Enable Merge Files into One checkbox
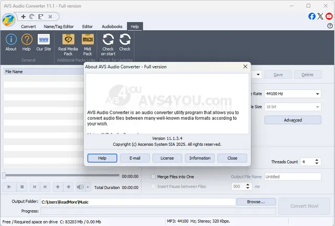The image size is (335, 226). (x=153, y=177)
